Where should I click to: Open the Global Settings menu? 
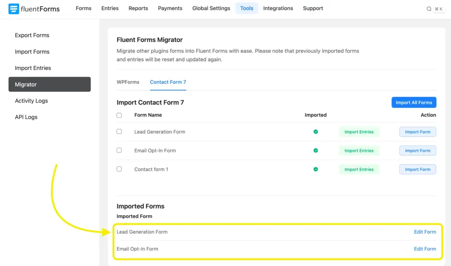pos(211,8)
